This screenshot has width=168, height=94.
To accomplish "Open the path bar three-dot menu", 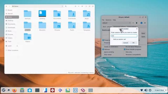I will (62, 6).
